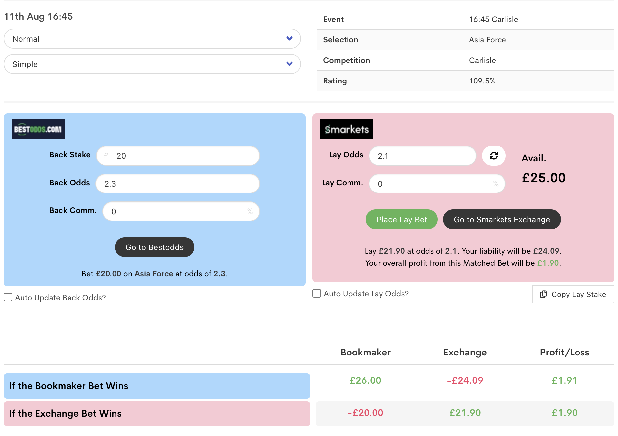The height and width of the screenshot is (436, 618).
Task: Focus the Back Odds input field
Action: 178,184
